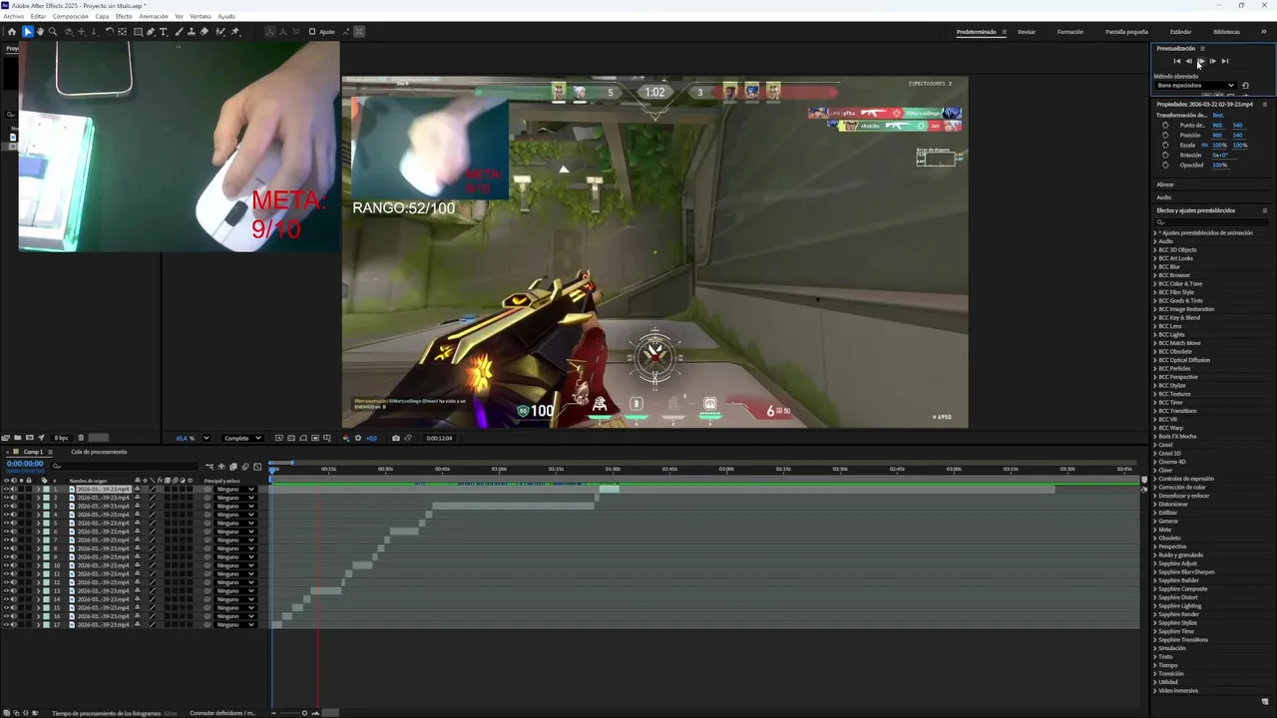1277x718 pixels.
Task: Play the preview
Action: (x=1201, y=61)
